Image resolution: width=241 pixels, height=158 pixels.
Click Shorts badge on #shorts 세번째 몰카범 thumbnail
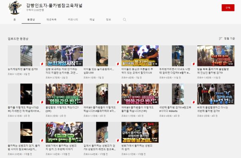point(194,102)
